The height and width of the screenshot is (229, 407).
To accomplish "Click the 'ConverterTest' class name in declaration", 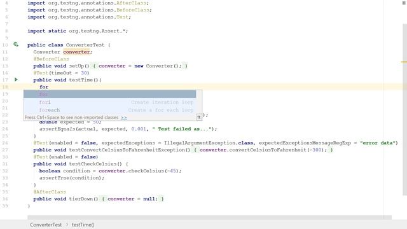I will pyautogui.click(x=85, y=45).
